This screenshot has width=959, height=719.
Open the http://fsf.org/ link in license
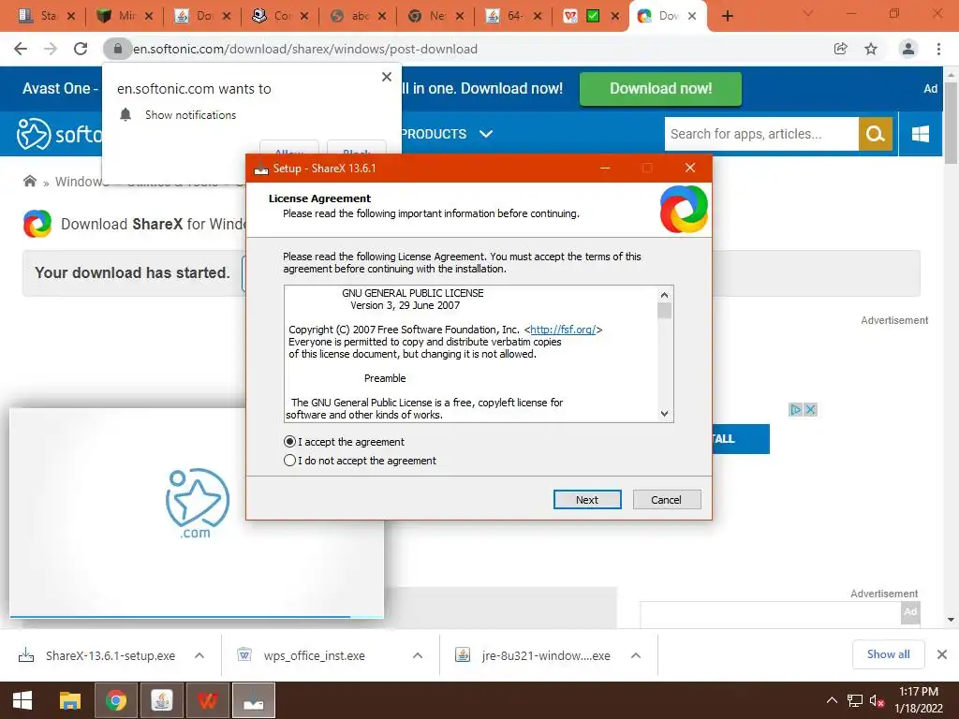click(563, 330)
